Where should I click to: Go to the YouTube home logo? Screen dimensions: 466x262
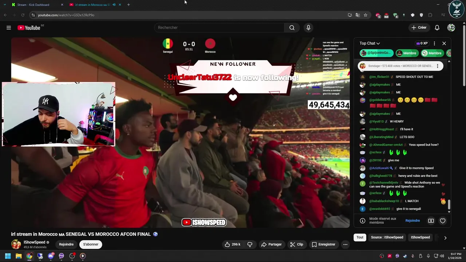pos(29,28)
